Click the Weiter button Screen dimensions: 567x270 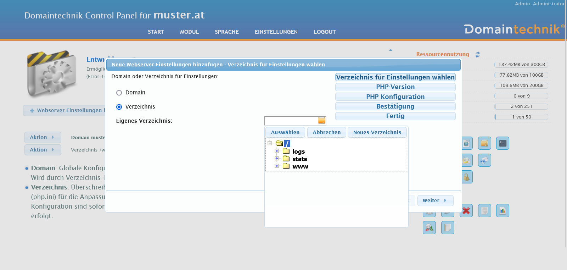(x=435, y=200)
